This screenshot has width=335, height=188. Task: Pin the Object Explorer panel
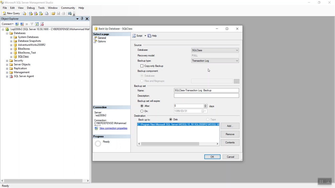coord(82,19)
